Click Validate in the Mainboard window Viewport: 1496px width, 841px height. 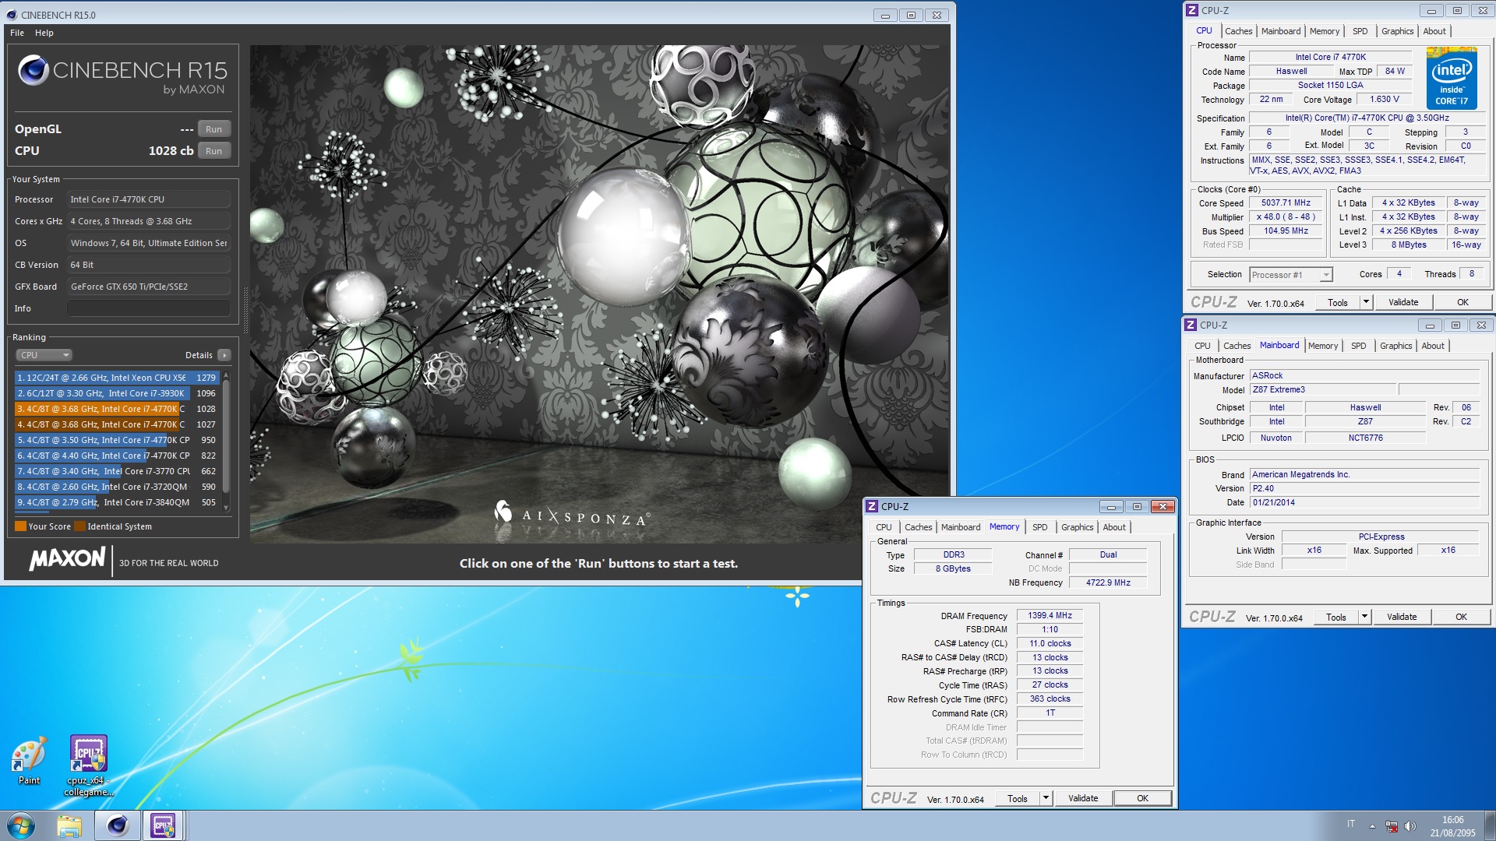(1402, 618)
